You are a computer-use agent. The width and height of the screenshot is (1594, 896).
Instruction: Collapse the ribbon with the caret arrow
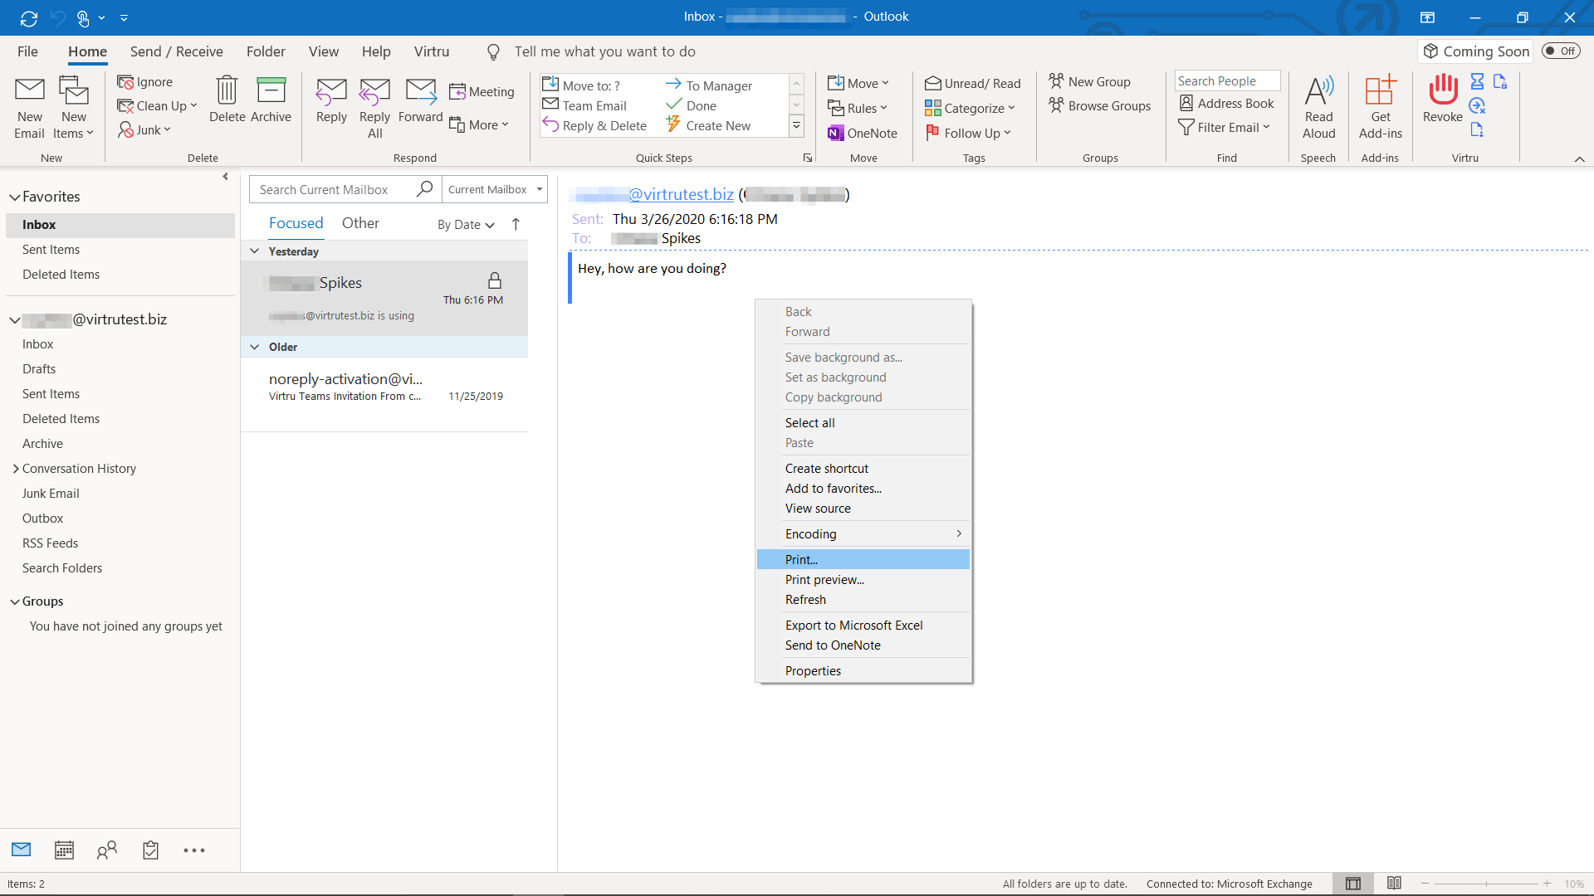click(1579, 158)
